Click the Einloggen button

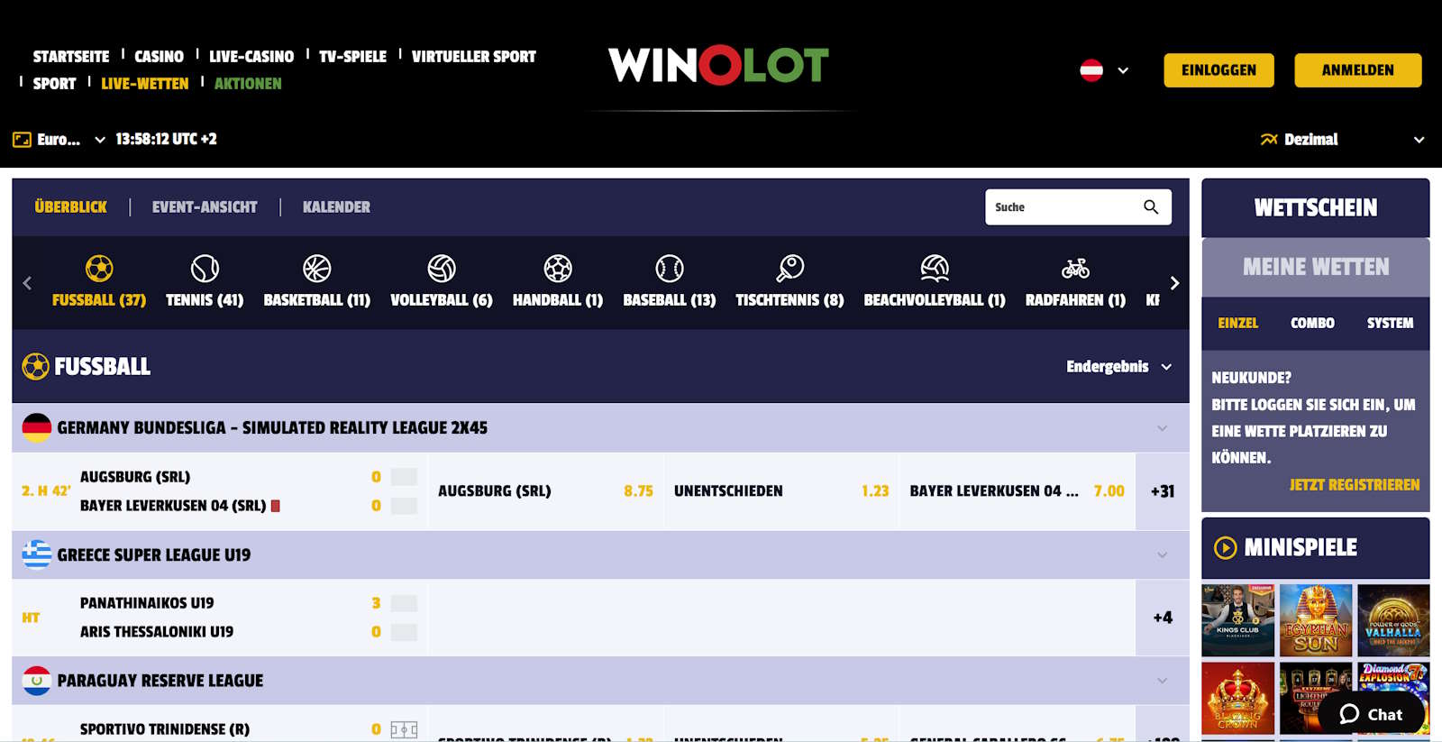1218,70
